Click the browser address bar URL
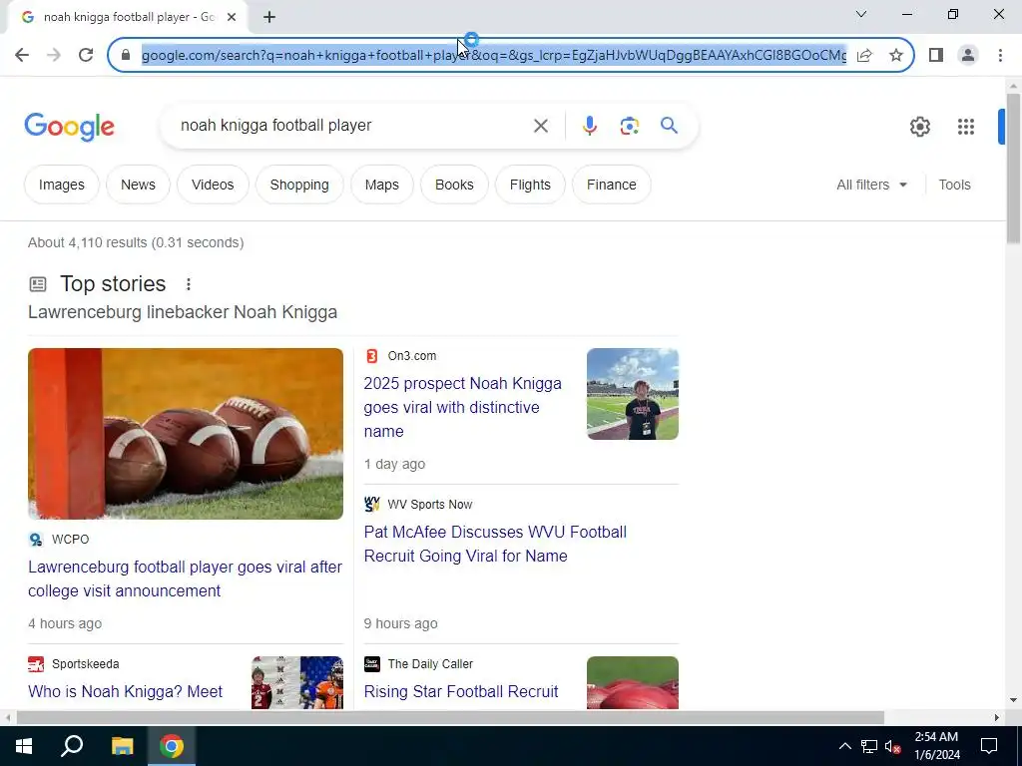1022x766 pixels. pyautogui.click(x=494, y=55)
